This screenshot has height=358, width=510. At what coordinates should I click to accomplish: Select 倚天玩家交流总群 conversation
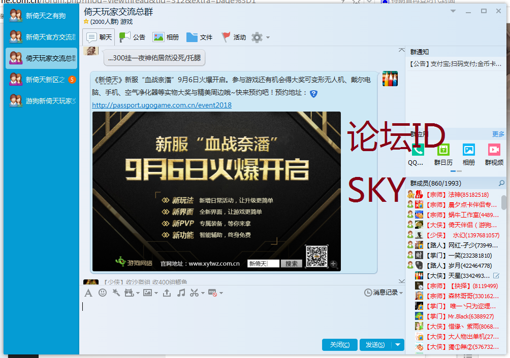[41, 58]
